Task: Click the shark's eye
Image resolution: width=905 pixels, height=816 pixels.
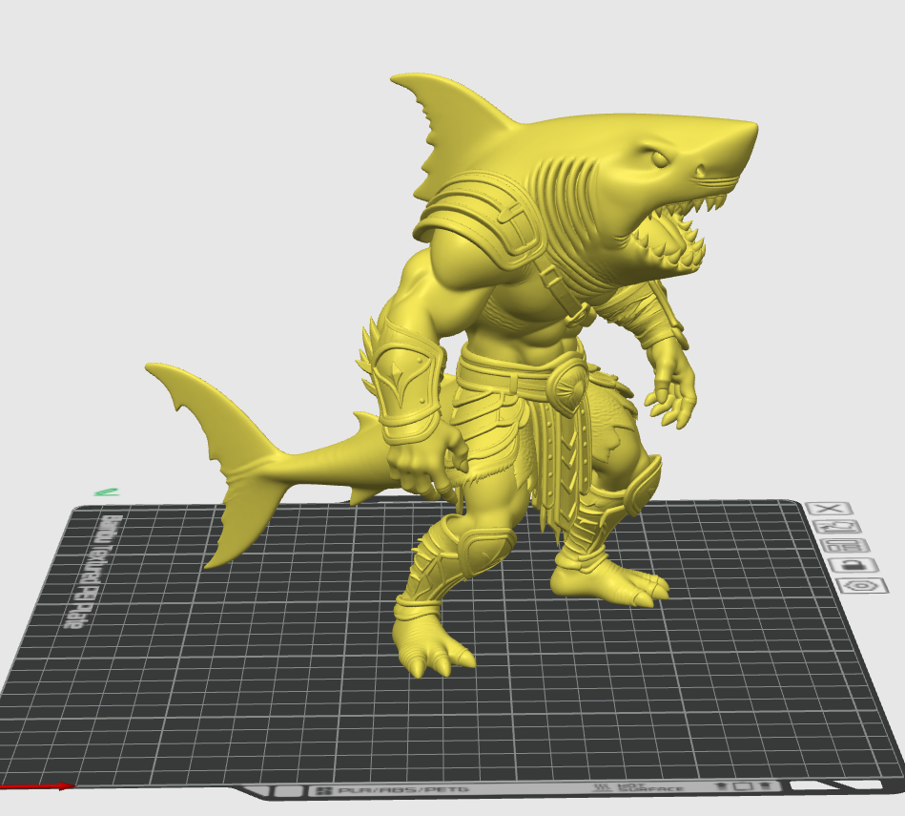Action: (659, 157)
